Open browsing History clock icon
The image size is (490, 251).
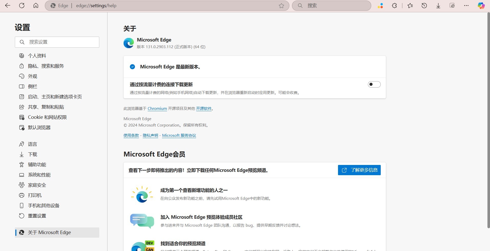[x=424, y=6]
